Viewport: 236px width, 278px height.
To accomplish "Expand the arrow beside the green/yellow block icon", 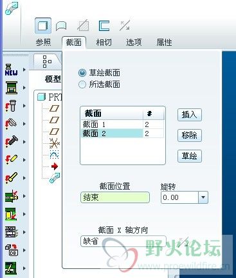I will [x=24, y=214].
